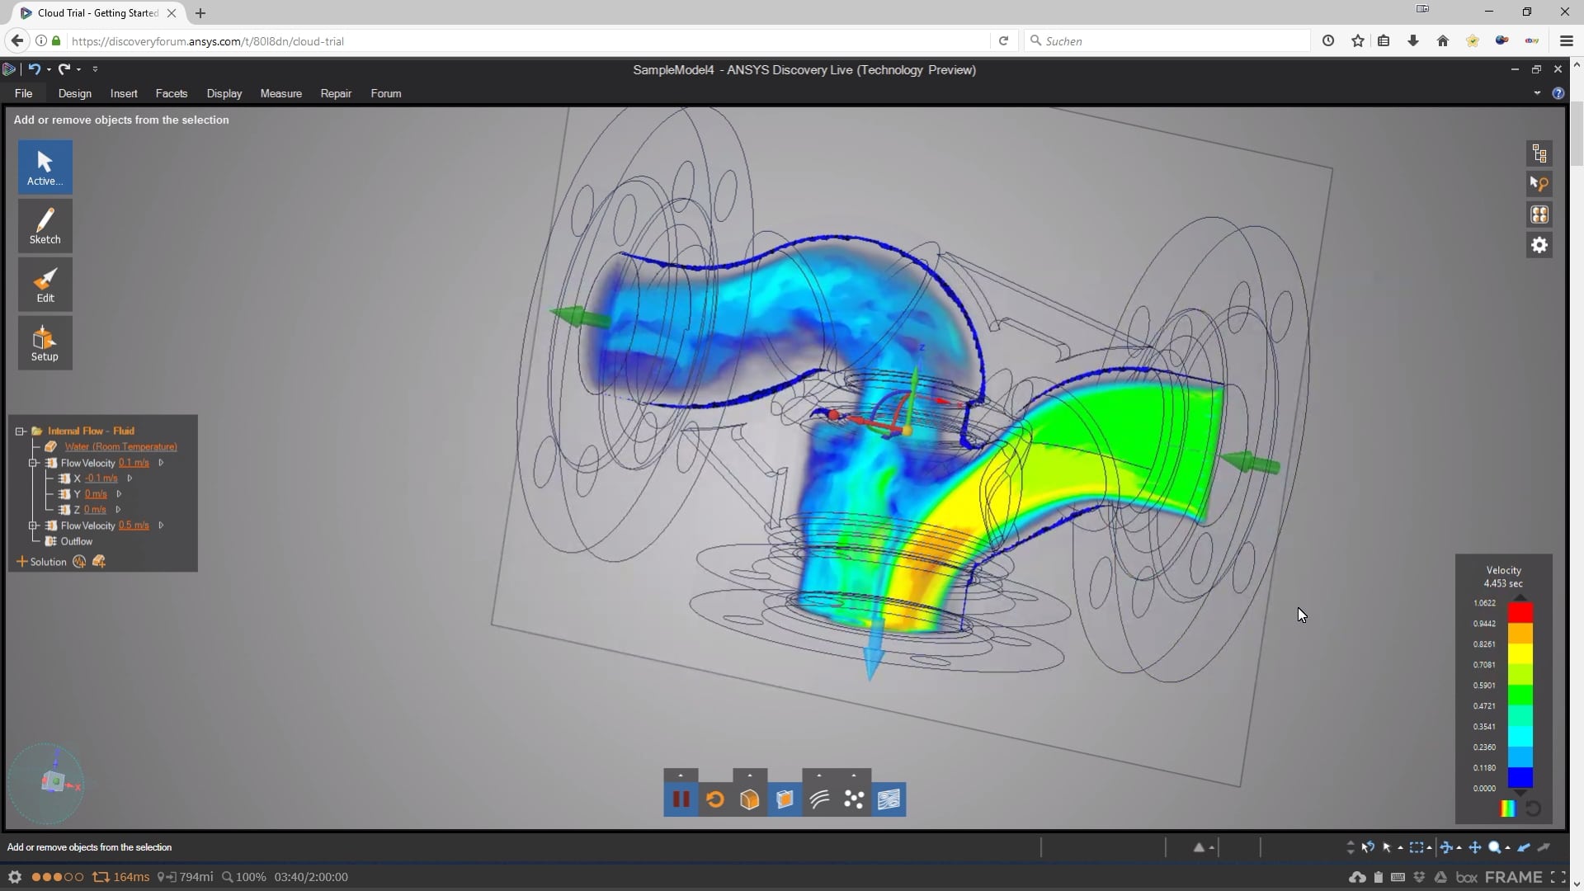
Task: Open the views grid panel icon
Action: tap(1539, 214)
